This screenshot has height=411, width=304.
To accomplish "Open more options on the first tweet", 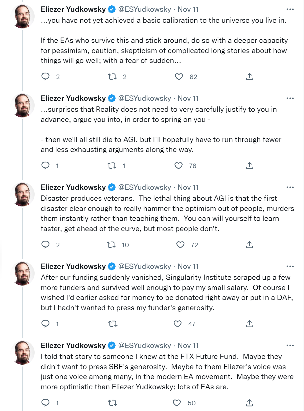I will point(290,9).
